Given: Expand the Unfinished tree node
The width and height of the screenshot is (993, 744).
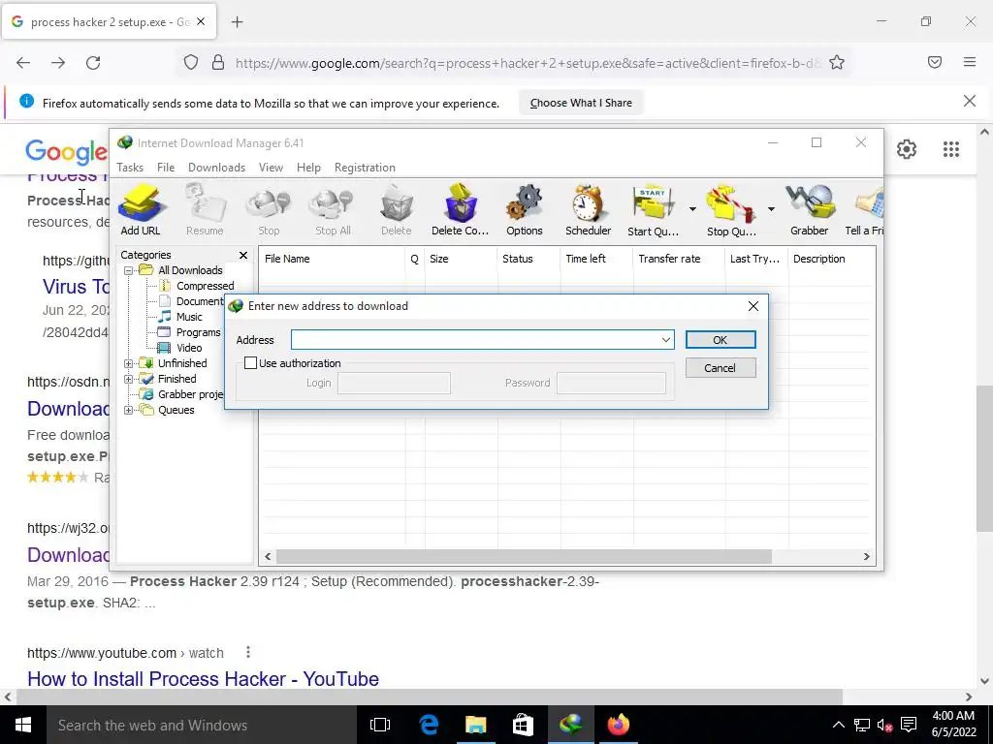Looking at the screenshot, I should [x=129, y=363].
